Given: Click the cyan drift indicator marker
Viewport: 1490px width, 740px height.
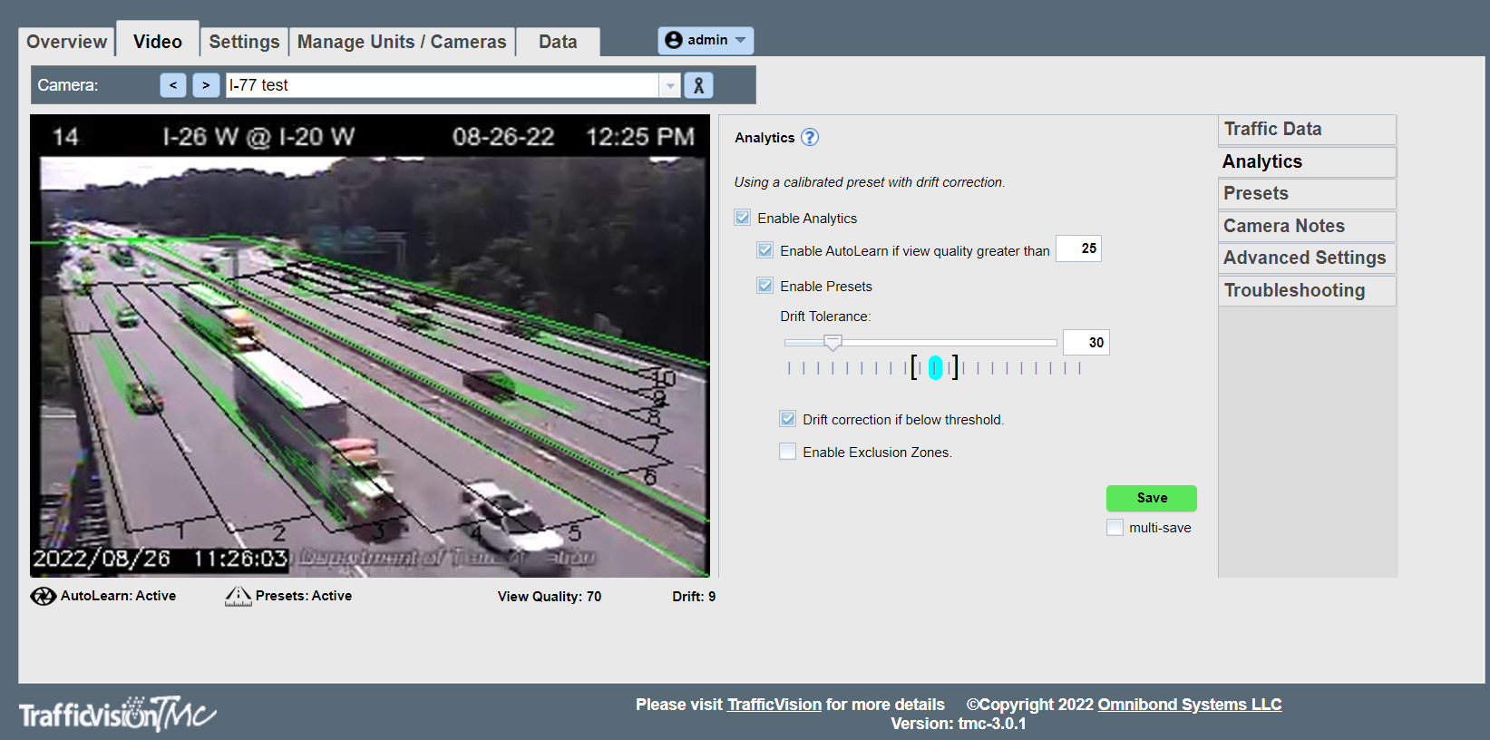Looking at the screenshot, I should coord(936,367).
